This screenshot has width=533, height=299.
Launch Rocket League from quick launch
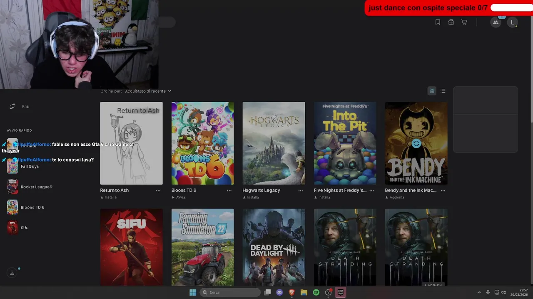coord(30,187)
